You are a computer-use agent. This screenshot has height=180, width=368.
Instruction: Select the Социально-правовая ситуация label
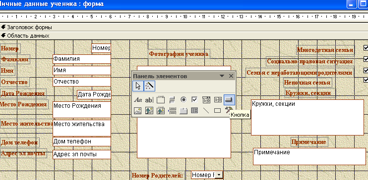310,61
